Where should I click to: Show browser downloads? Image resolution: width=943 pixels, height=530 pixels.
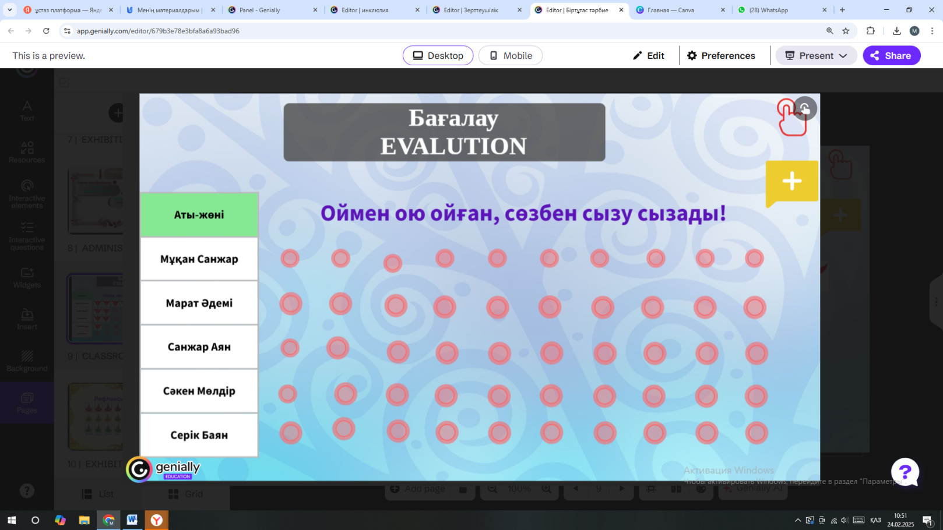pos(896,31)
